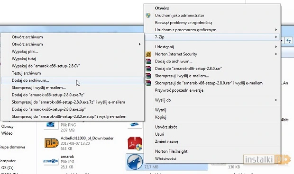Click WinRAR icon beside Skompresuj i wyślij e-mailem...

(x=148, y=76)
